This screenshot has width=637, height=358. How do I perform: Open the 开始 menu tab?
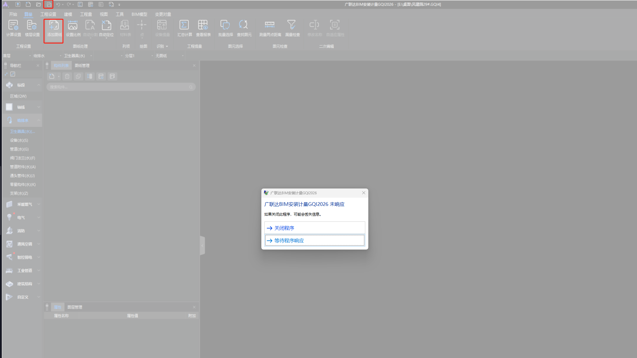click(13, 14)
